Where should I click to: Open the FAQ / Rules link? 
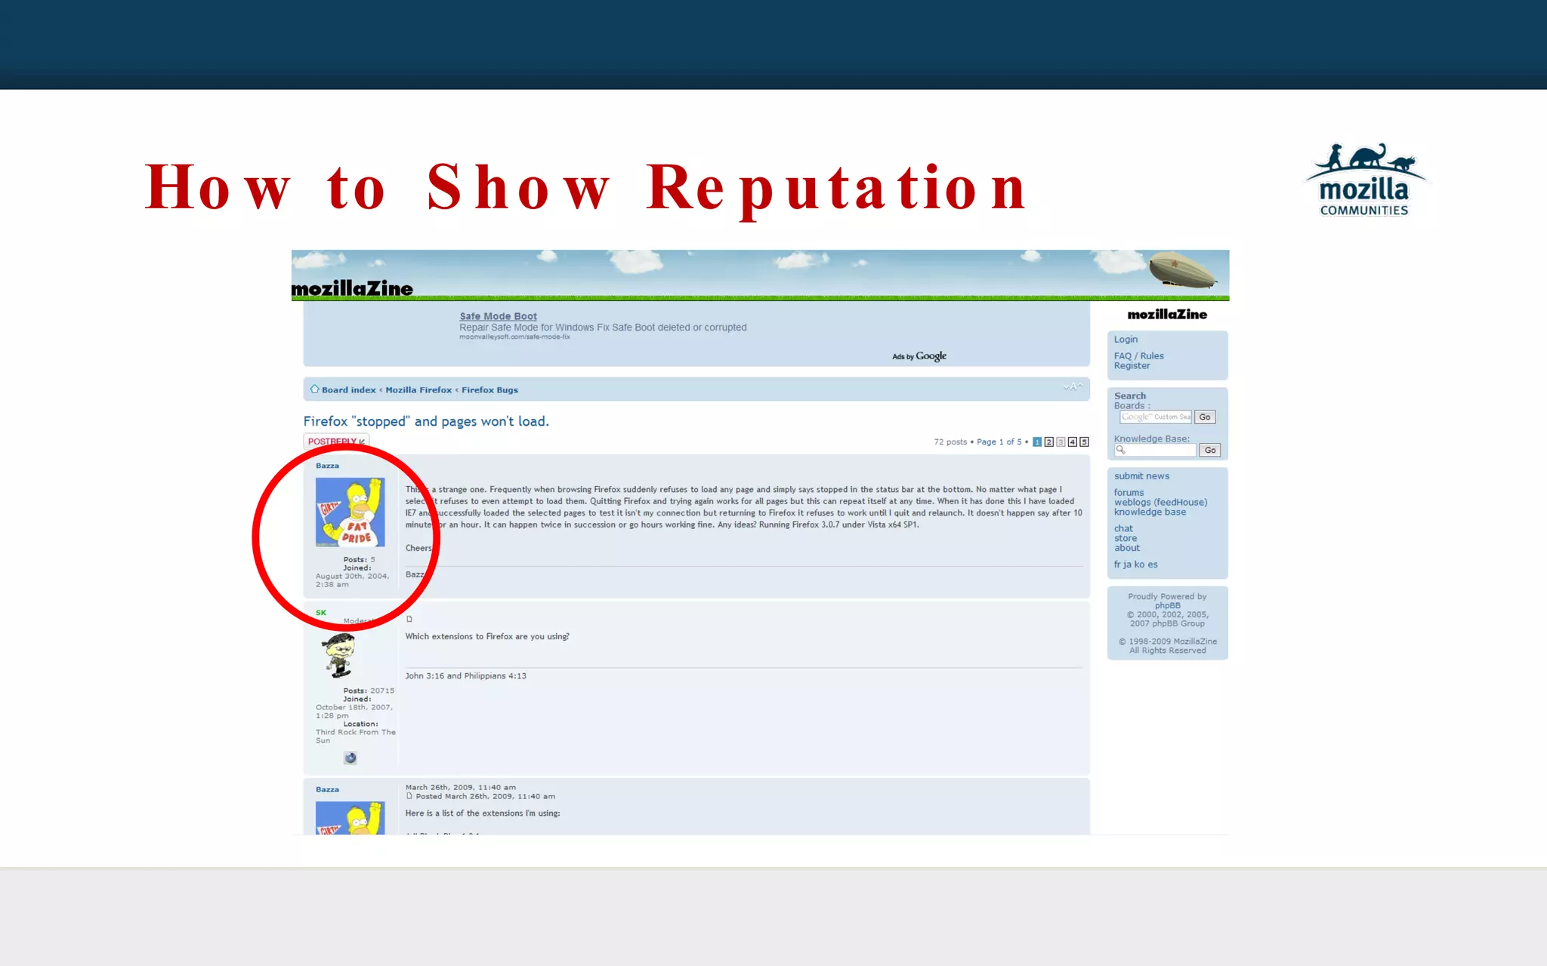tap(1139, 356)
